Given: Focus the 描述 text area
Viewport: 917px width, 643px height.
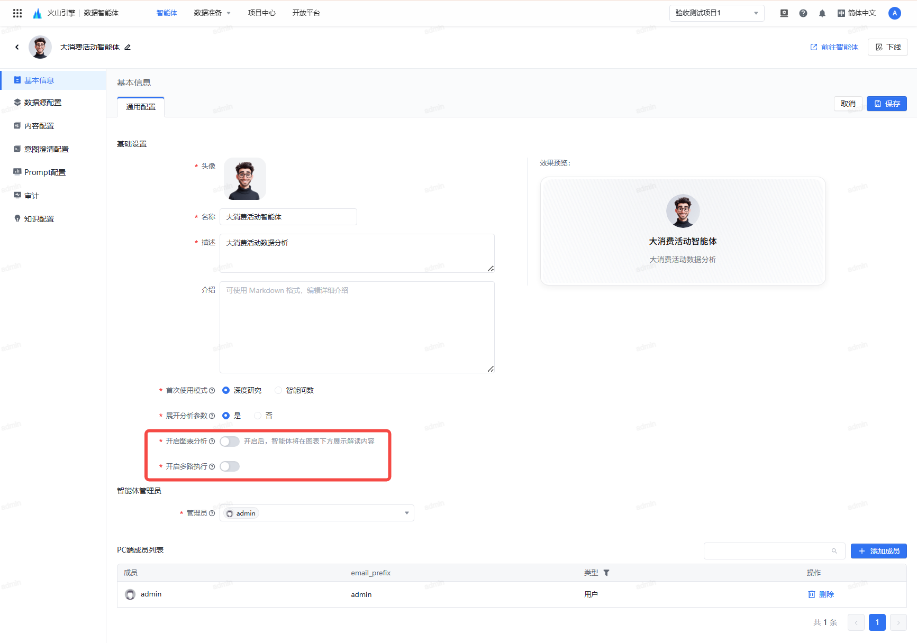Looking at the screenshot, I should 357,253.
